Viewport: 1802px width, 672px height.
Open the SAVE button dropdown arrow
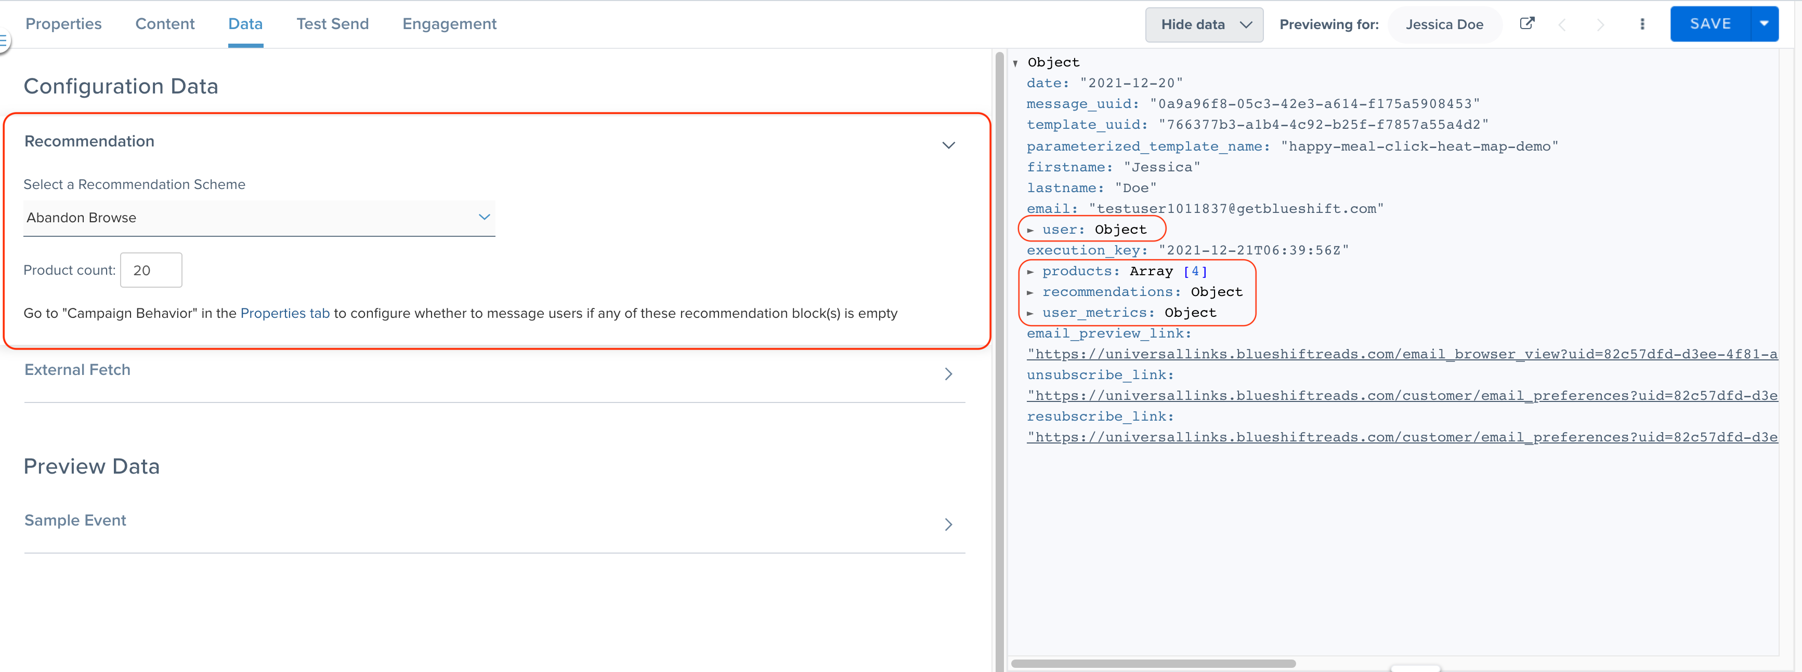1764,24
